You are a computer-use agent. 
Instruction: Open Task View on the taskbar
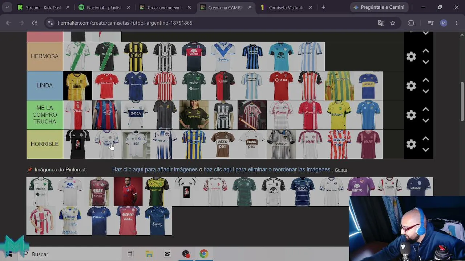click(x=131, y=254)
